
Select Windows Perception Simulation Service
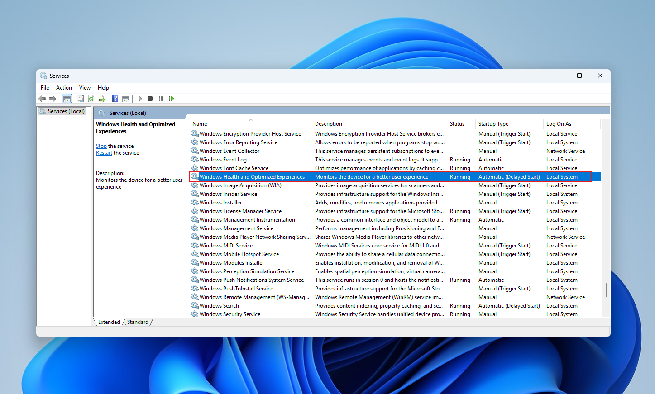247,271
